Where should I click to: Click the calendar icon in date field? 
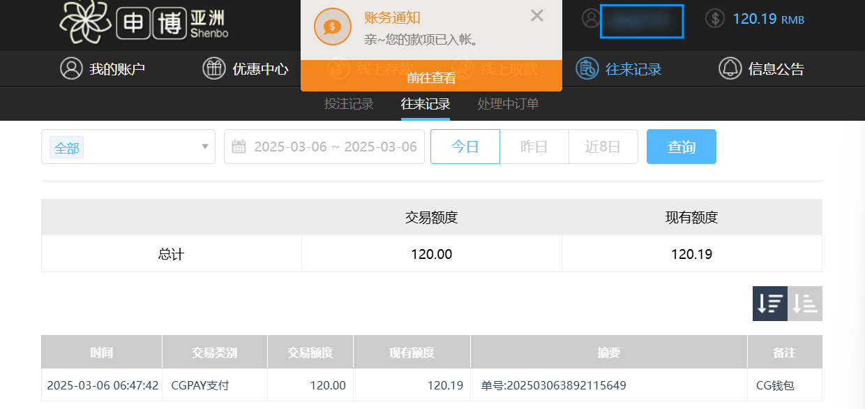[239, 147]
